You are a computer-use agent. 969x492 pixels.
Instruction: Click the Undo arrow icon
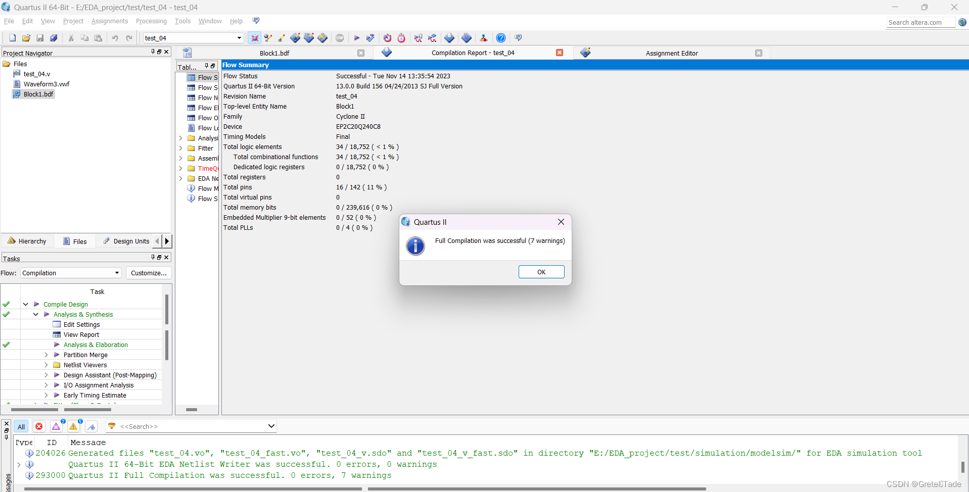115,38
